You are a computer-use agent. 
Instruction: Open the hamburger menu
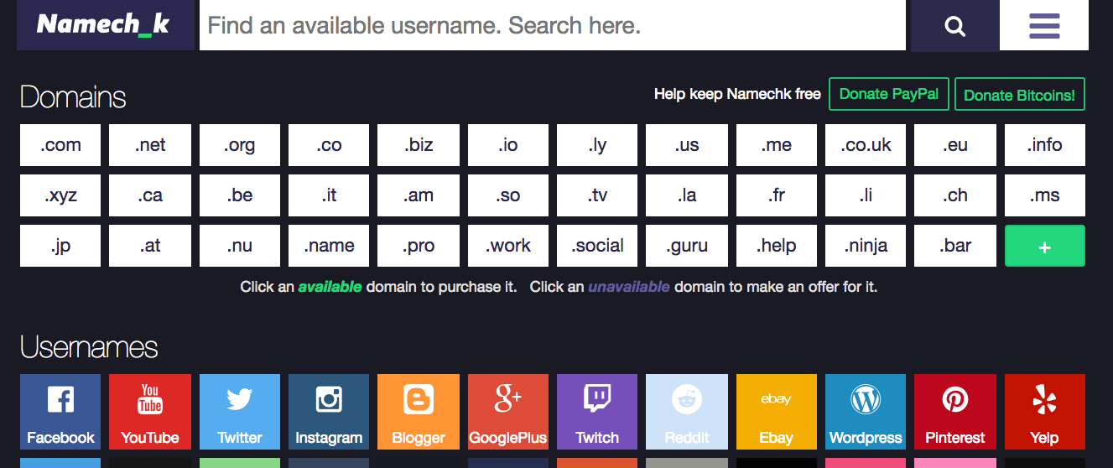[1044, 25]
